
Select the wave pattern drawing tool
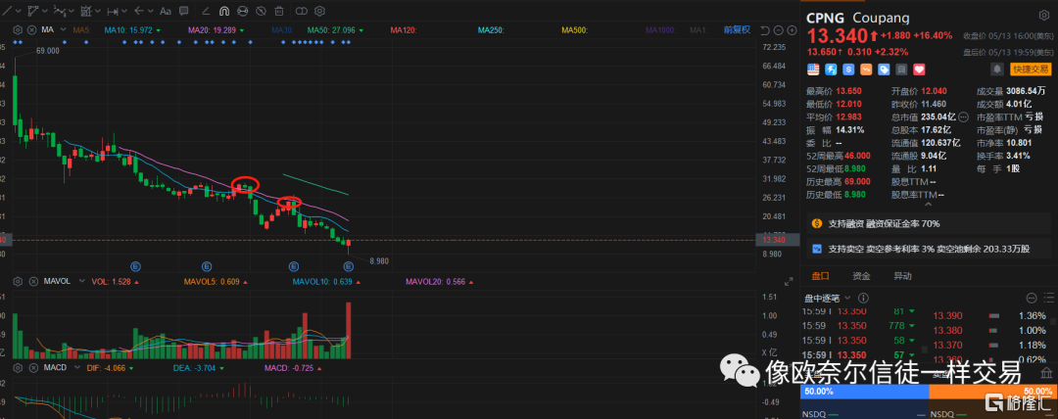(60, 11)
